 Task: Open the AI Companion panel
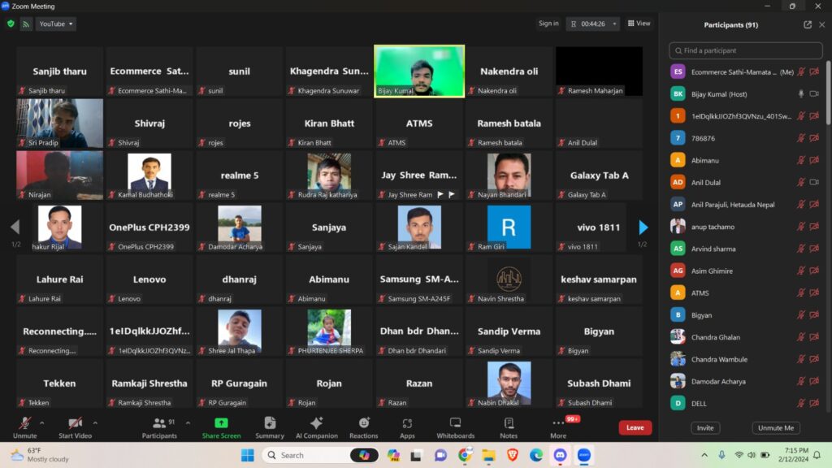(x=316, y=427)
